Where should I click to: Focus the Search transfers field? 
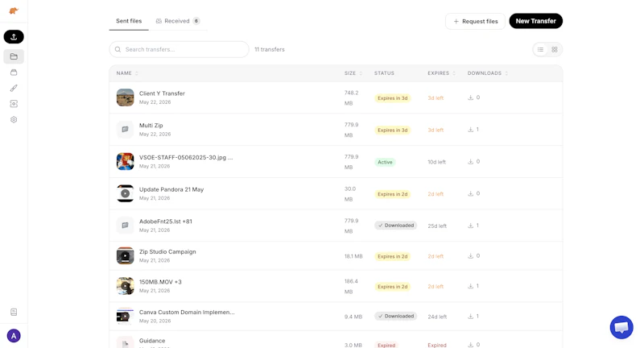click(x=179, y=49)
